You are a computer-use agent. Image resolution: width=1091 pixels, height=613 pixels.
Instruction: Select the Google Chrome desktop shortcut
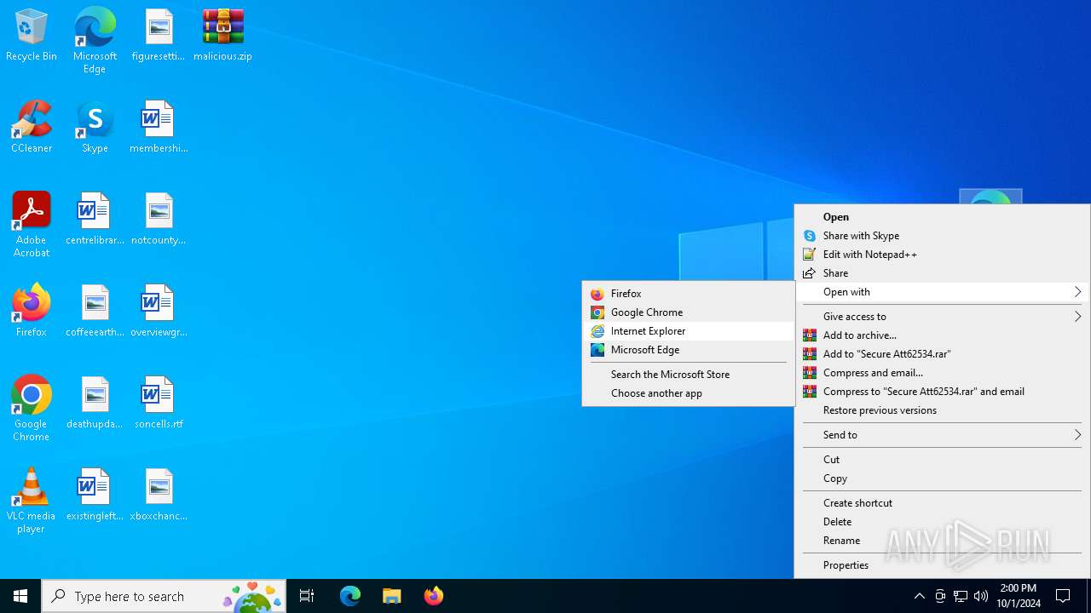pos(32,409)
